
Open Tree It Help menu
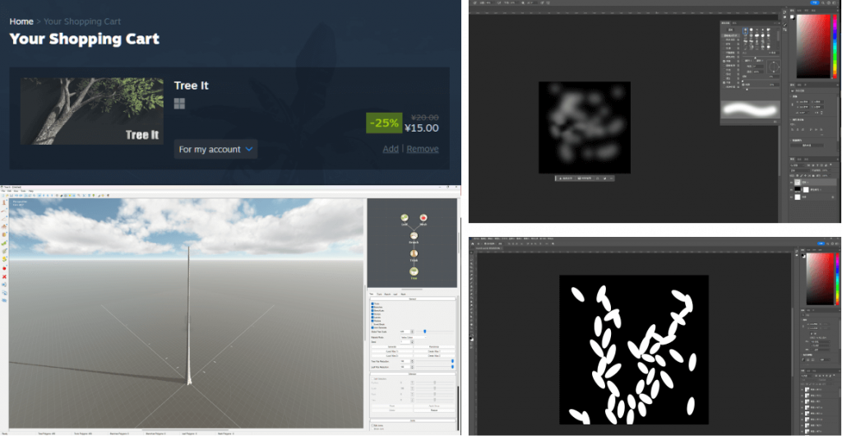(x=30, y=191)
